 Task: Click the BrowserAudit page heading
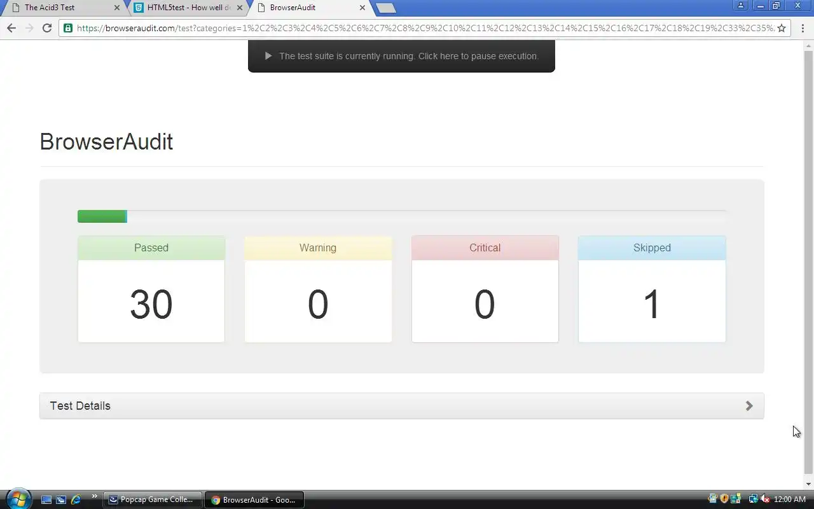(106, 141)
